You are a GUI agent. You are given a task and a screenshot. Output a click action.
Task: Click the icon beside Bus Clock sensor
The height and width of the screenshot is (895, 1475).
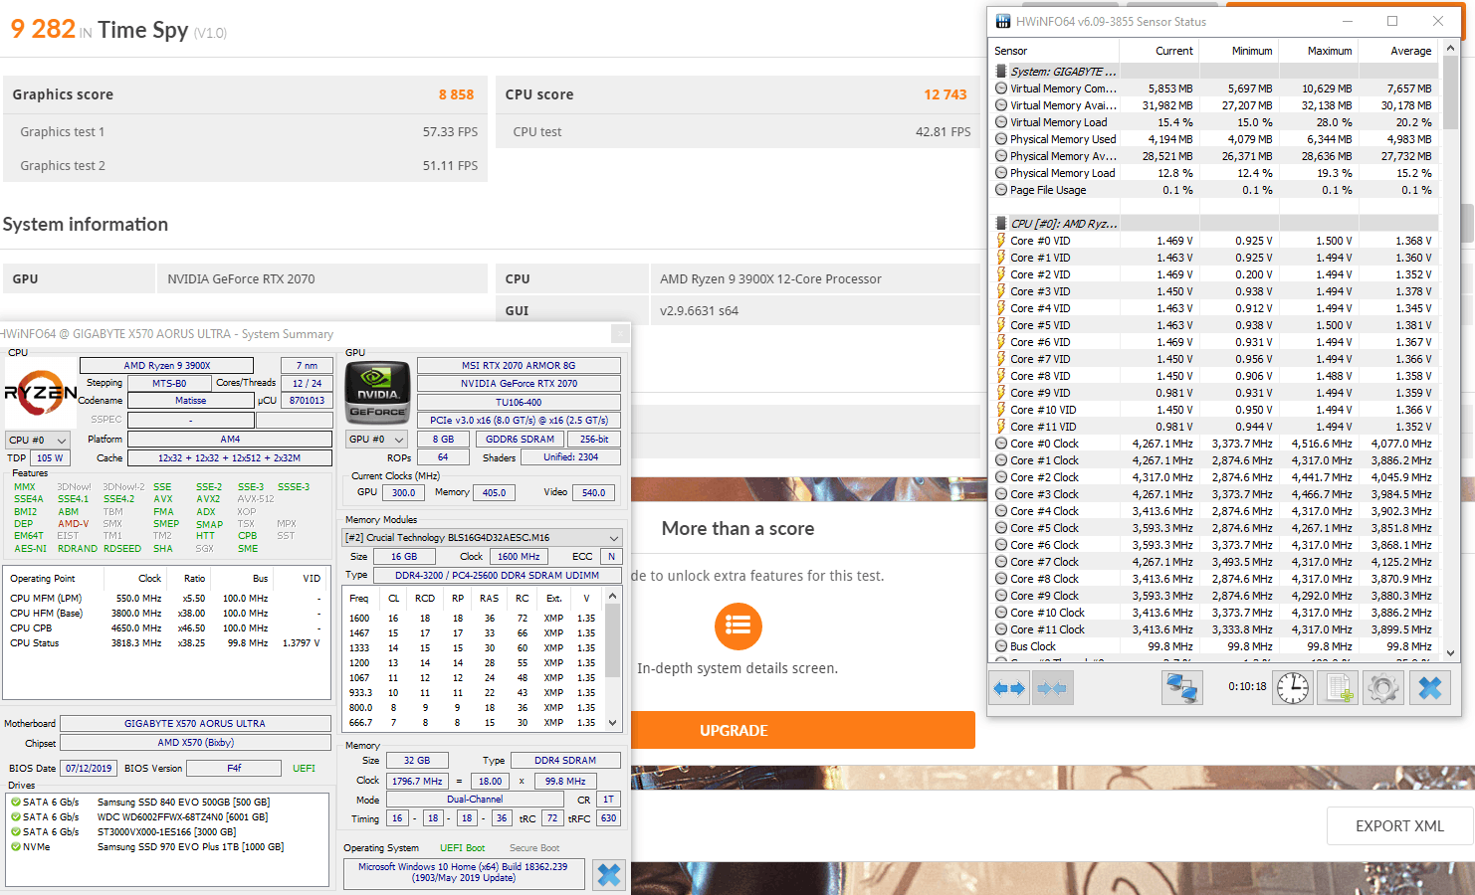pos(1001,646)
